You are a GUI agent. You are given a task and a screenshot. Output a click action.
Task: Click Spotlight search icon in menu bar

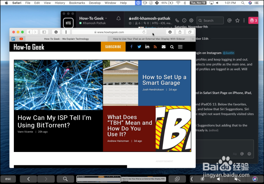(x=243, y=3)
